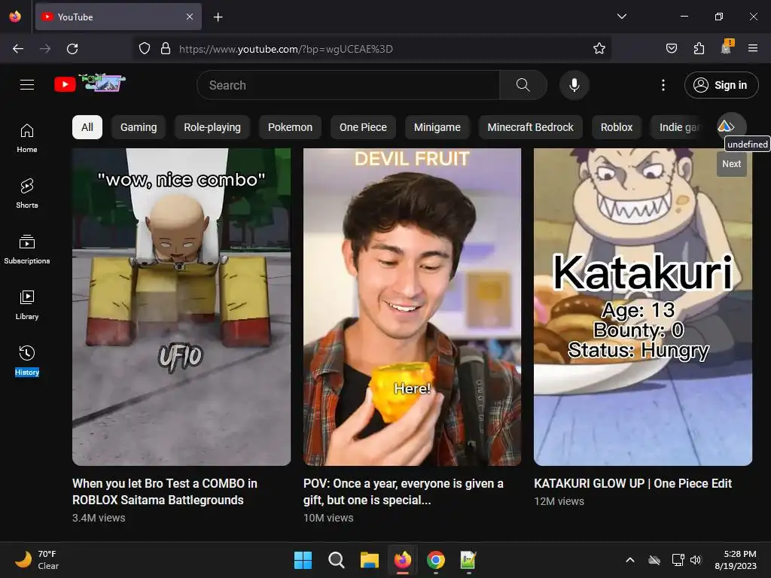Viewport: 771px width, 578px height.
Task: Open Shorts in the sidebar
Action: point(27,193)
